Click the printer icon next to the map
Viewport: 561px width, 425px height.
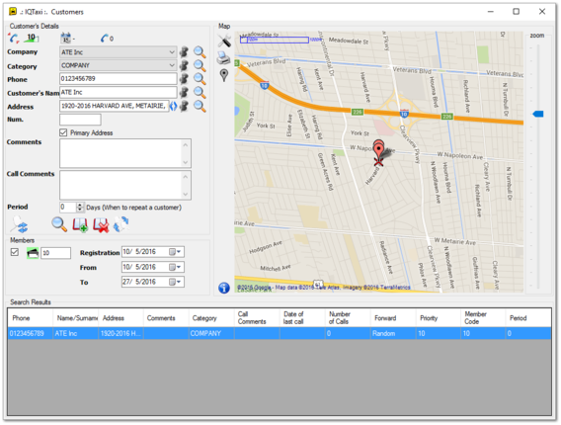223,57
